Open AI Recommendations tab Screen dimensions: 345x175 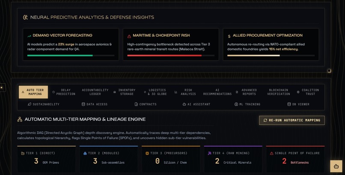[x=217, y=92]
